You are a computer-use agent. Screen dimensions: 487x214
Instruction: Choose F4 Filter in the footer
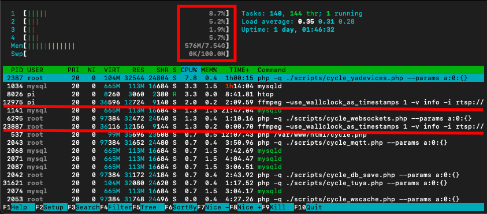click(x=116, y=207)
